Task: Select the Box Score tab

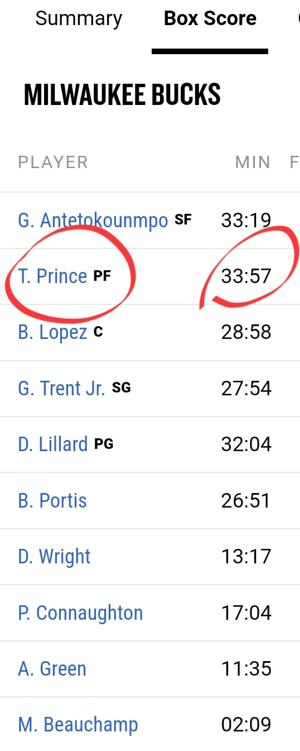Action: pos(210,19)
